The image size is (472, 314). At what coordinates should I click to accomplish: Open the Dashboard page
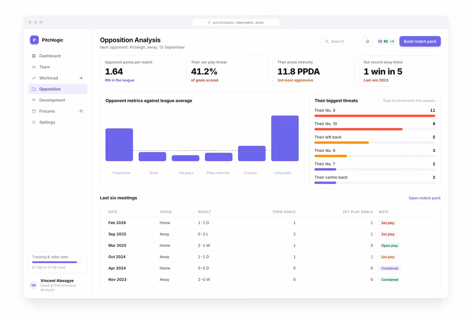(58, 56)
